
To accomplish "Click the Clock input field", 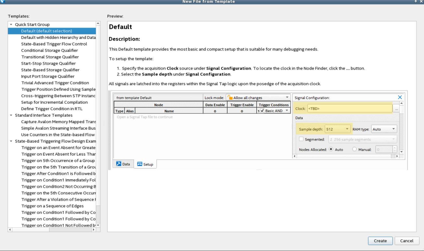I will pyautogui.click(x=350, y=109).
